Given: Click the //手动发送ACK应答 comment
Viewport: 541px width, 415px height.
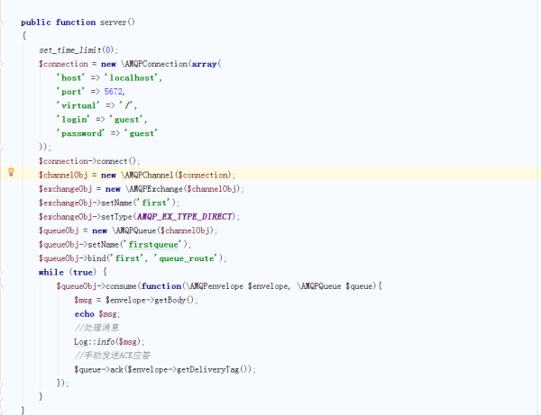Looking at the screenshot, I should coord(113,356).
